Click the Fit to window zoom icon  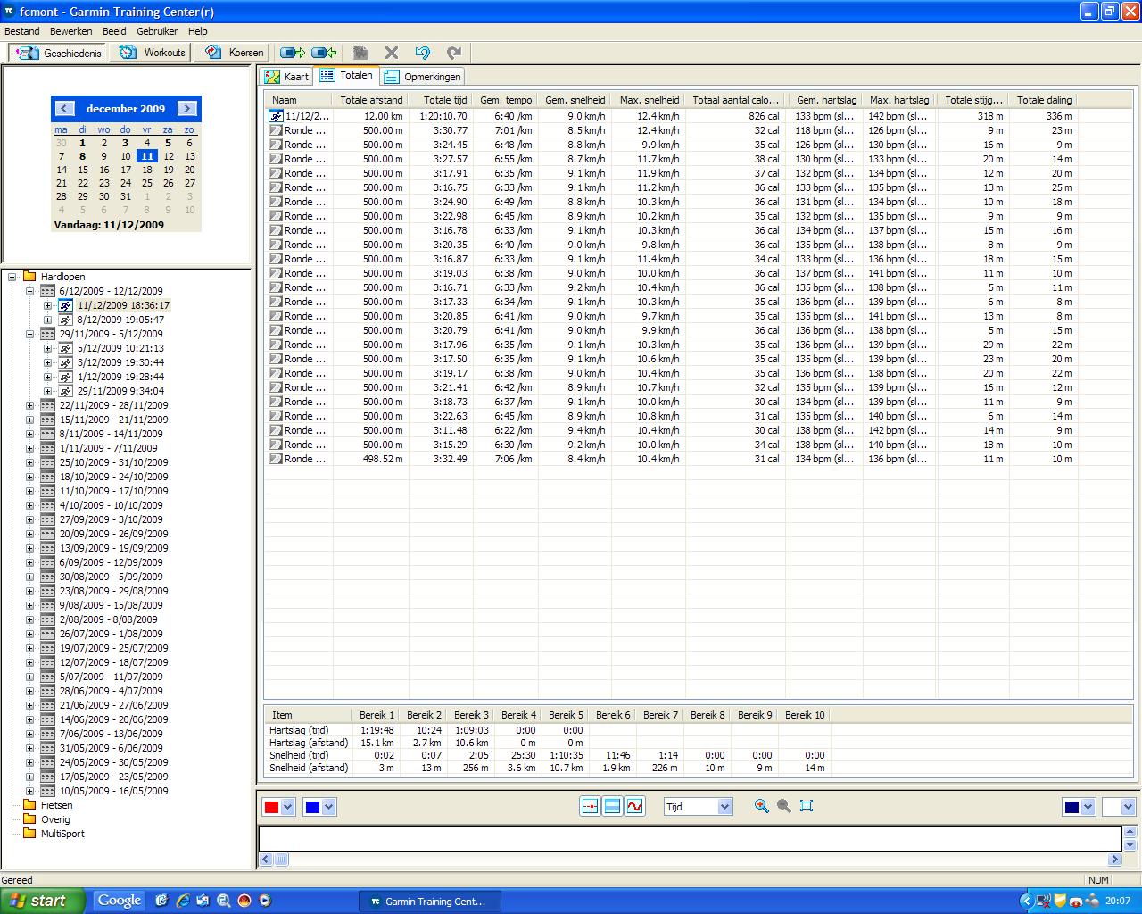(x=807, y=806)
